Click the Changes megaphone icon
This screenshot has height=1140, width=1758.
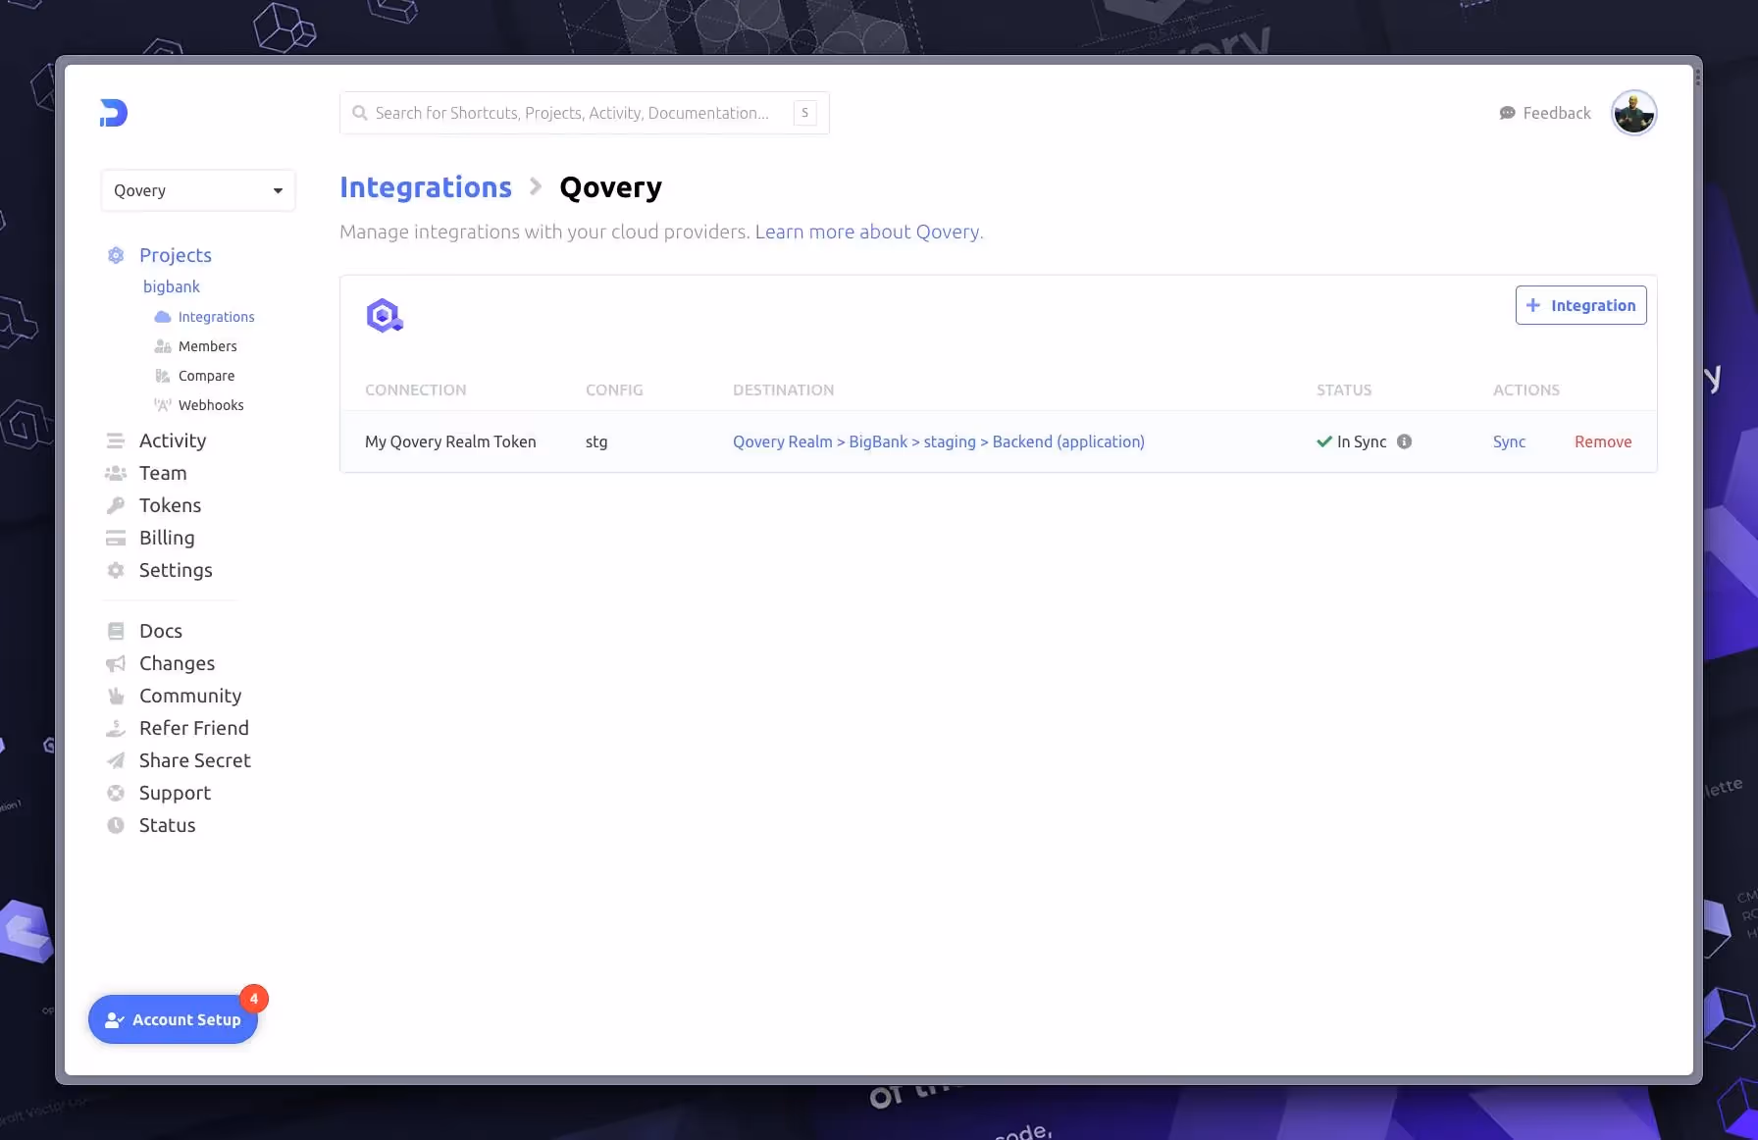point(116,663)
